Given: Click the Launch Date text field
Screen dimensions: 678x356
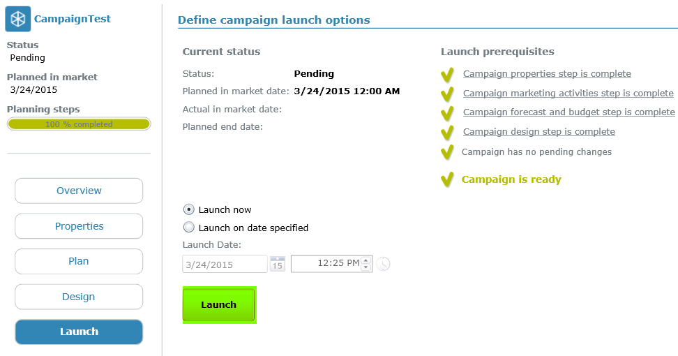Looking at the screenshot, I should click(225, 264).
